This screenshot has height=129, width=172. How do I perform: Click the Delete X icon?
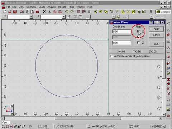[44, 12]
